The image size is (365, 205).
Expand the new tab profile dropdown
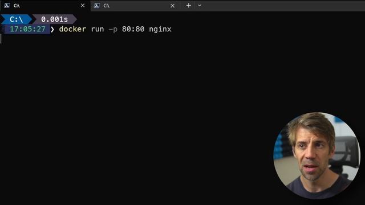(200, 5)
